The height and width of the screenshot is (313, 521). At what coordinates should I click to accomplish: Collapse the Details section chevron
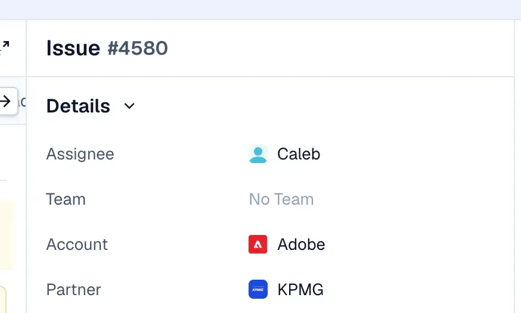pyautogui.click(x=129, y=106)
